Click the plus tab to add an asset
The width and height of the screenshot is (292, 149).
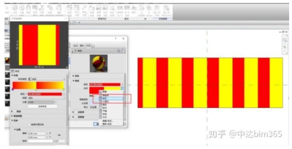click(x=93, y=46)
